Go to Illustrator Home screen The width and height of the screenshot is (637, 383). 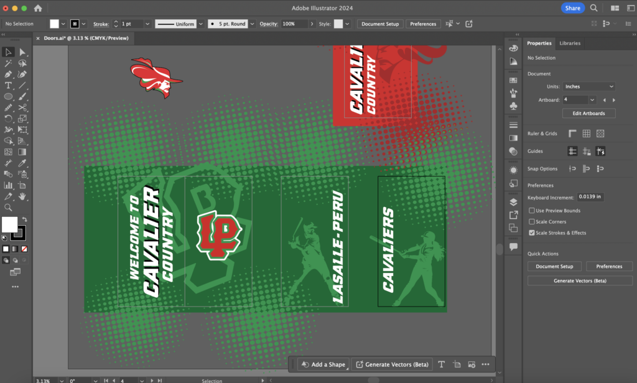coord(38,8)
